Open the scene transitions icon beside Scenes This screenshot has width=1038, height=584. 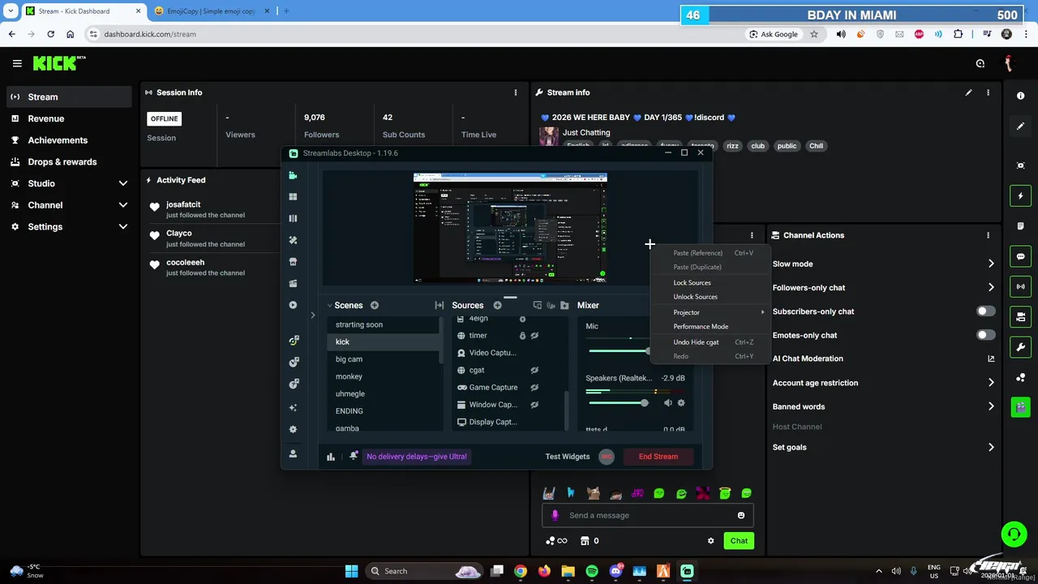(439, 305)
